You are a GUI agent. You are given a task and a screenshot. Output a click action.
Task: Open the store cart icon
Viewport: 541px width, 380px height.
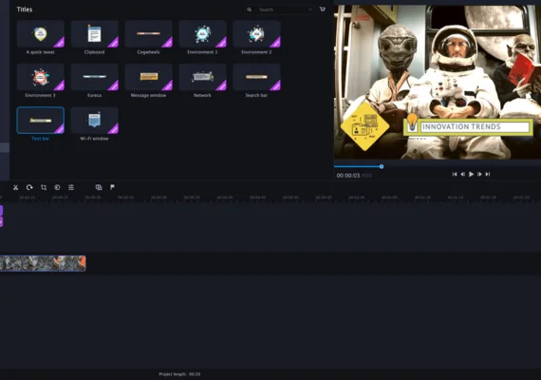click(323, 9)
